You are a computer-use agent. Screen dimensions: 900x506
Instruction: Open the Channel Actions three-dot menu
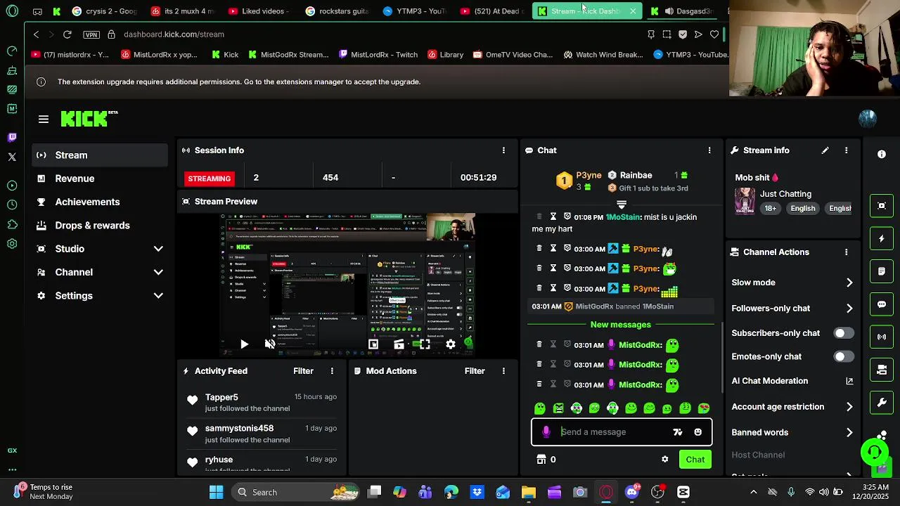[847, 252]
